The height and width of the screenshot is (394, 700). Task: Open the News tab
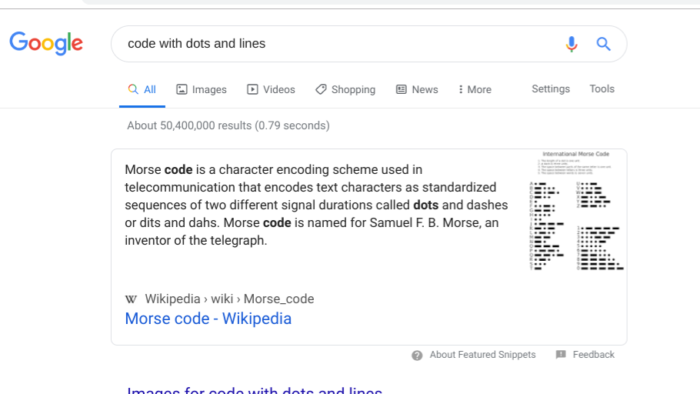417,89
